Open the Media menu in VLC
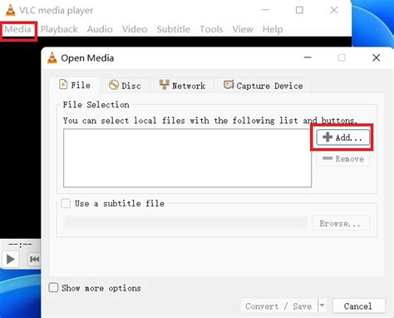 [x=17, y=29]
